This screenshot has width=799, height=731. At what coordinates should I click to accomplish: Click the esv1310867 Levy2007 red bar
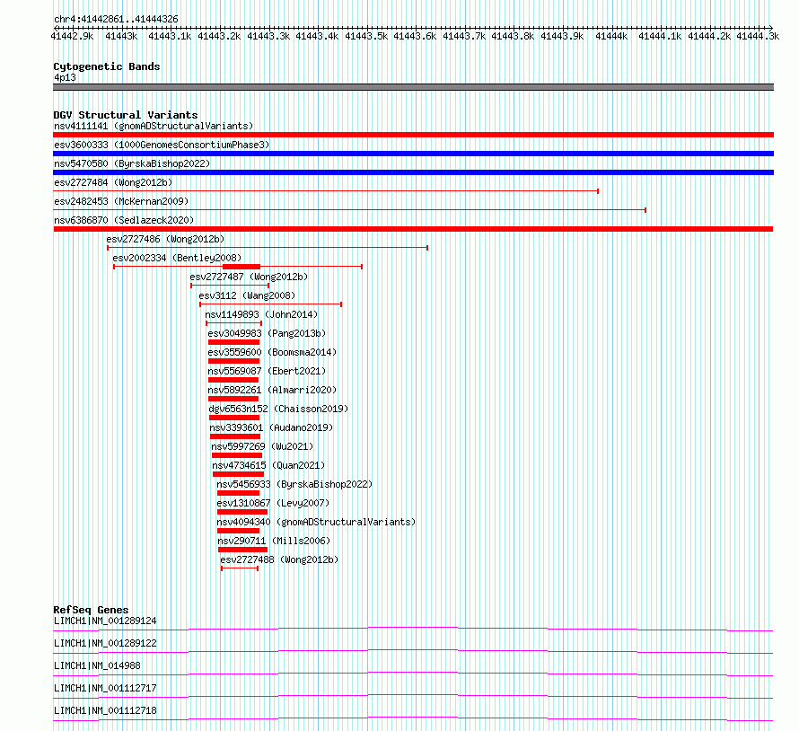[x=242, y=512]
